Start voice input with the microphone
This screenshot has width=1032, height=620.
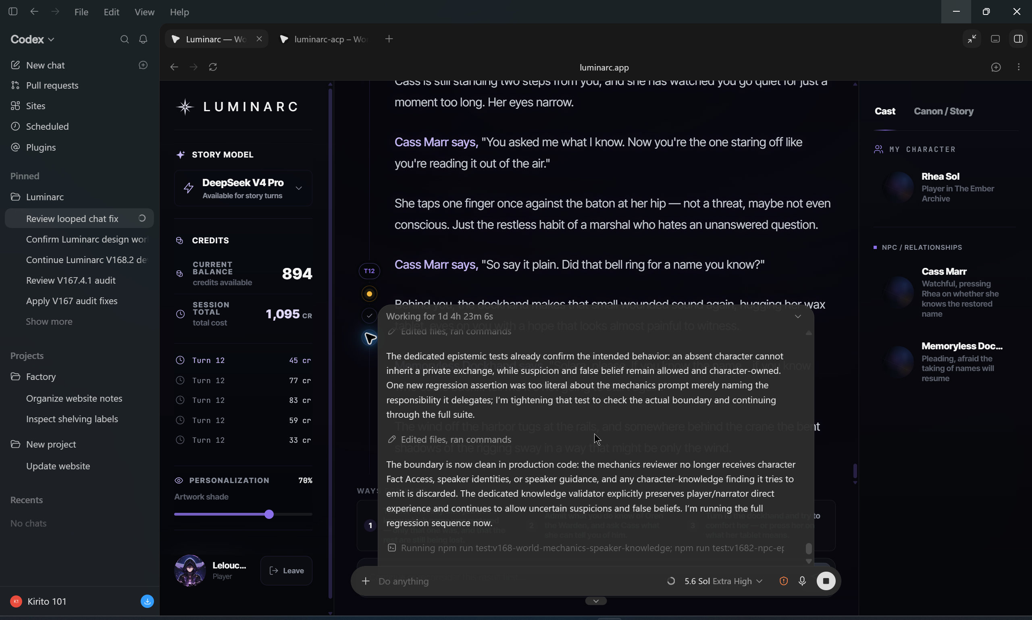coord(802,581)
